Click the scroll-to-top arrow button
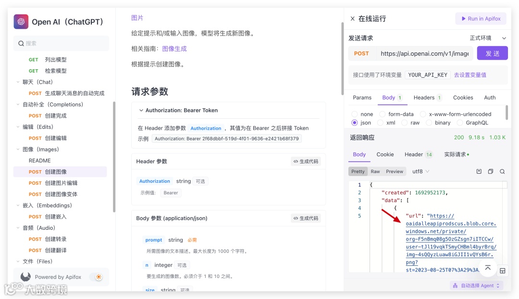This screenshot has height=299, width=519. tap(488, 268)
